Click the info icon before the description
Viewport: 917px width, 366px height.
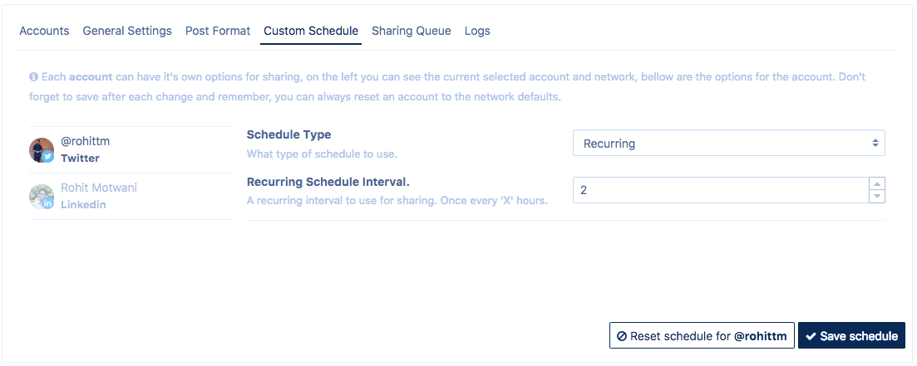34,76
